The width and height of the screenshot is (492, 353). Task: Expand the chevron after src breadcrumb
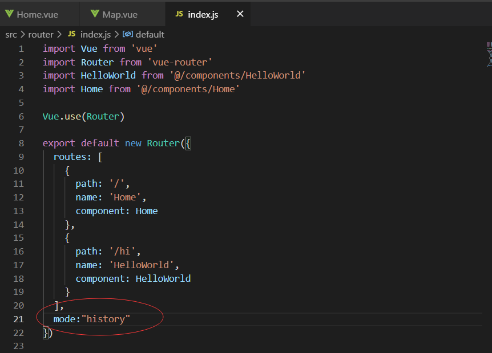tap(23, 34)
